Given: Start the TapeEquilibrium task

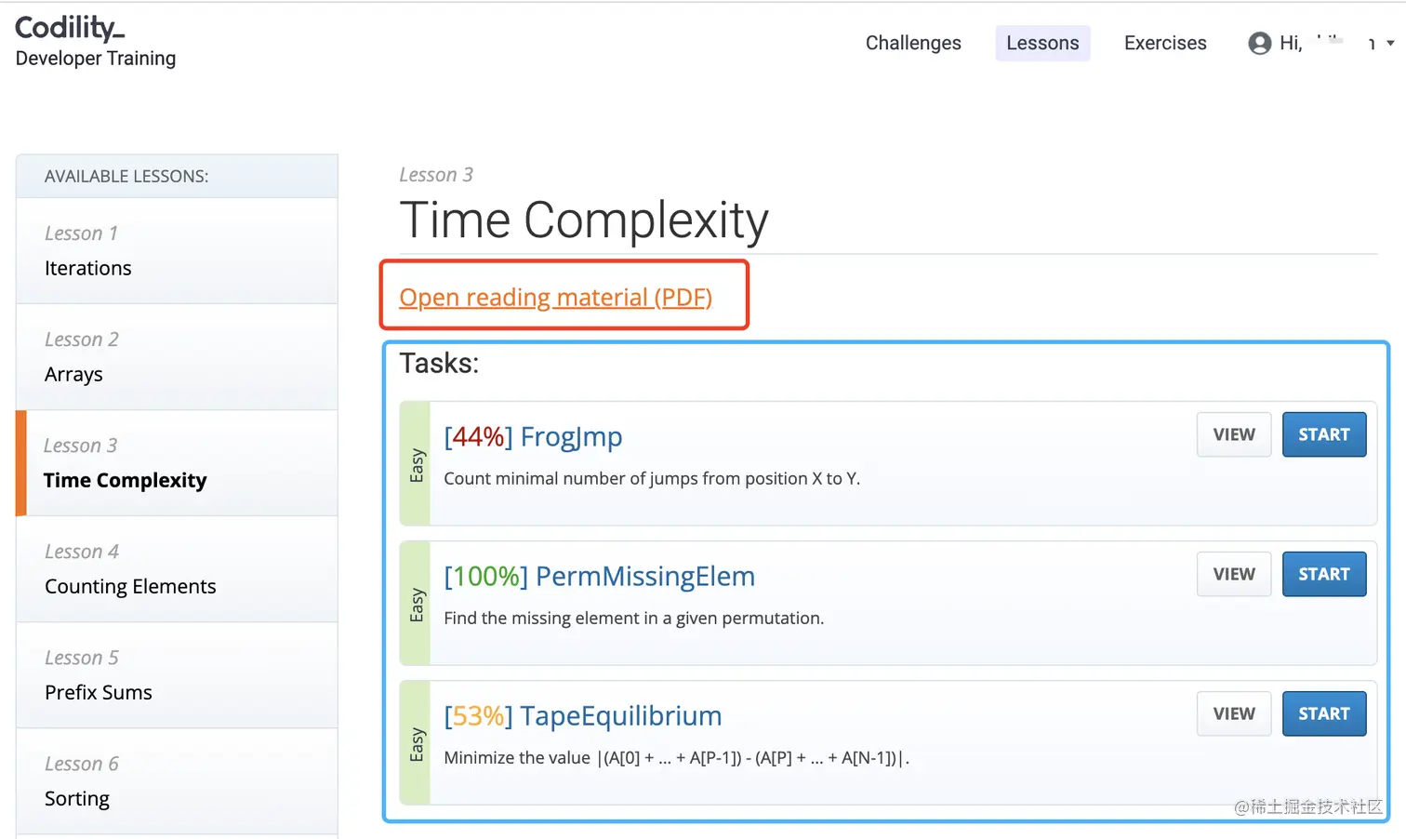Looking at the screenshot, I should coord(1324,713).
